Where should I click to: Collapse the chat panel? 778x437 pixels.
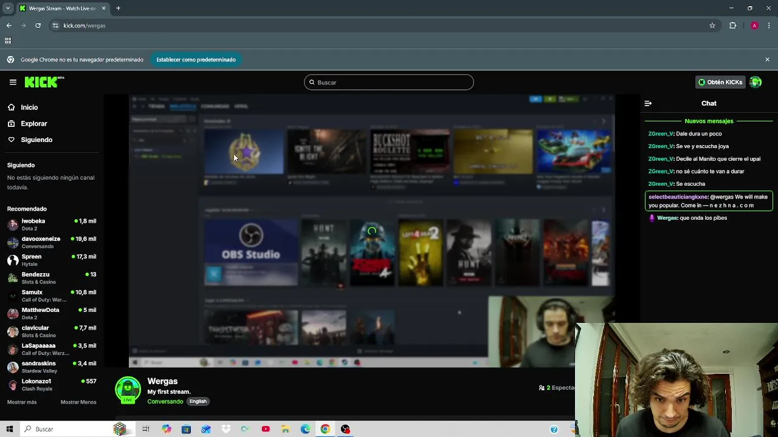pyautogui.click(x=648, y=104)
